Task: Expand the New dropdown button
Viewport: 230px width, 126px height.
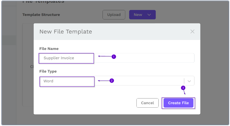Action: [x=142, y=15]
